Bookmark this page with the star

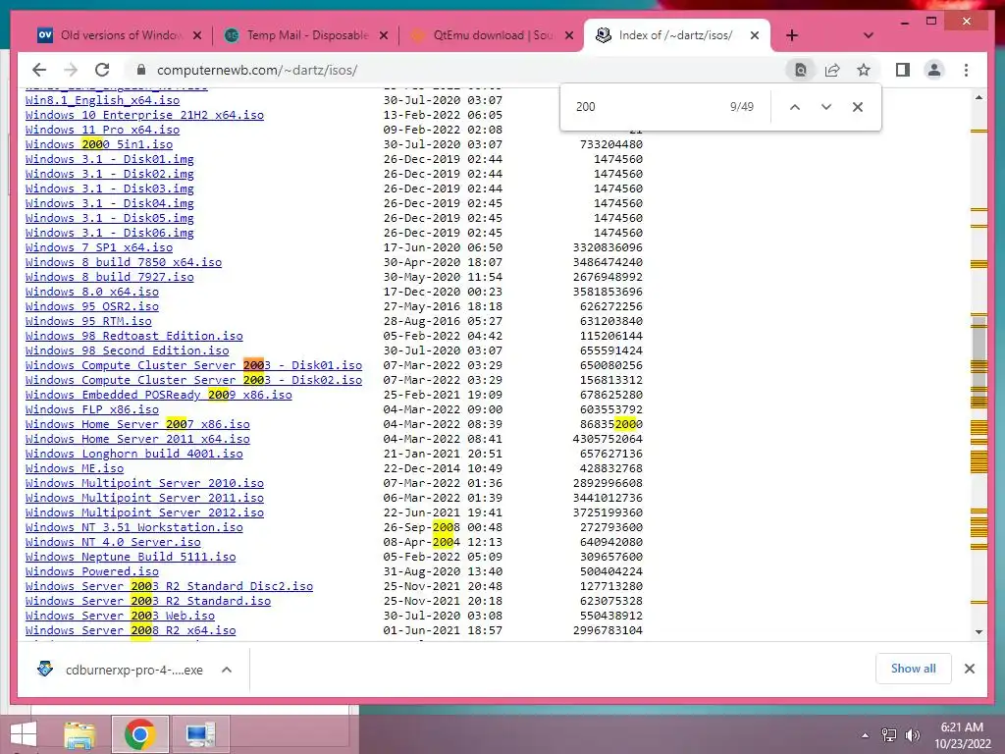coord(864,70)
